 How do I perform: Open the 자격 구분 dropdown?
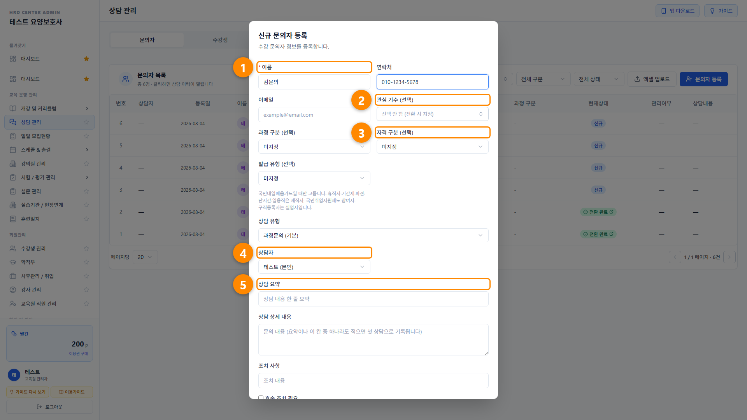[x=432, y=147]
